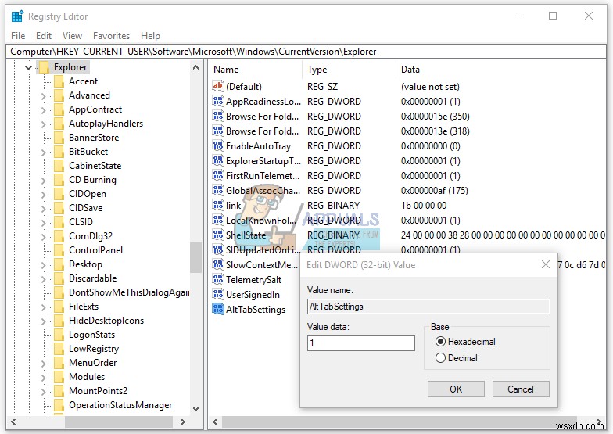
Task: Click the SIDUpdatedOnLi... DWORD icon
Action: 217,249
